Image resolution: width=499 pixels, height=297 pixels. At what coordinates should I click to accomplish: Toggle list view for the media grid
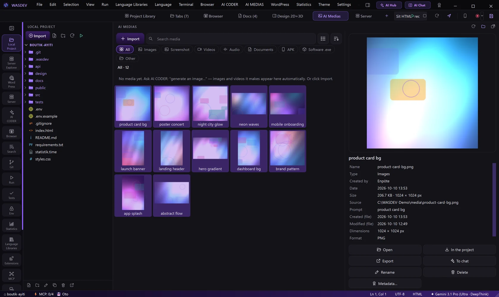coord(323,39)
